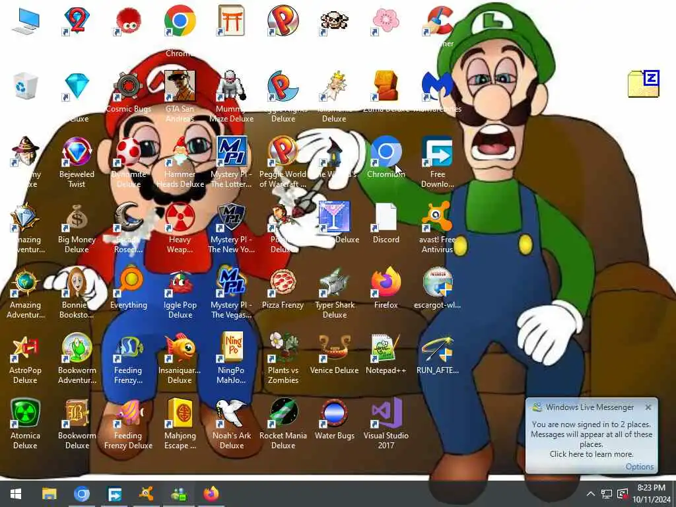The image size is (676, 507).
Task: Open Free Download Manager shortcut
Action: (437, 151)
